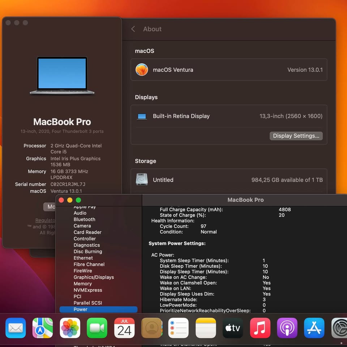The width and height of the screenshot is (347, 347).
Task: Launch Reminders from the Dock
Action: tap(178, 328)
